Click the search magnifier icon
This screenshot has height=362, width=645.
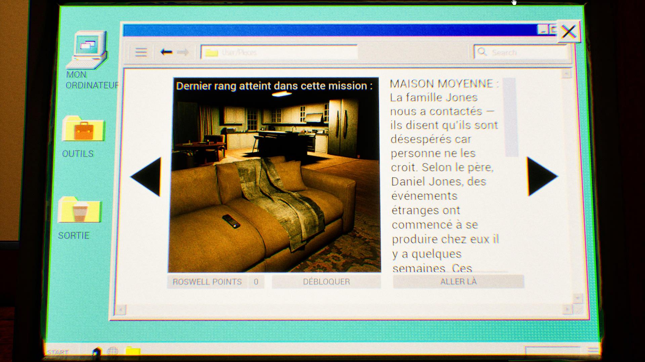coord(482,52)
